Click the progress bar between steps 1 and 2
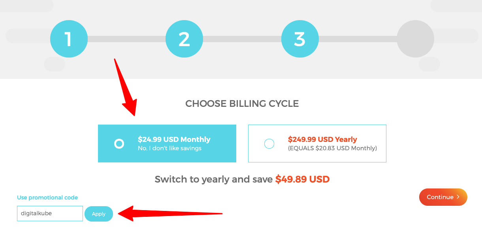The image size is (482, 233). pyautogui.click(x=126, y=39)
